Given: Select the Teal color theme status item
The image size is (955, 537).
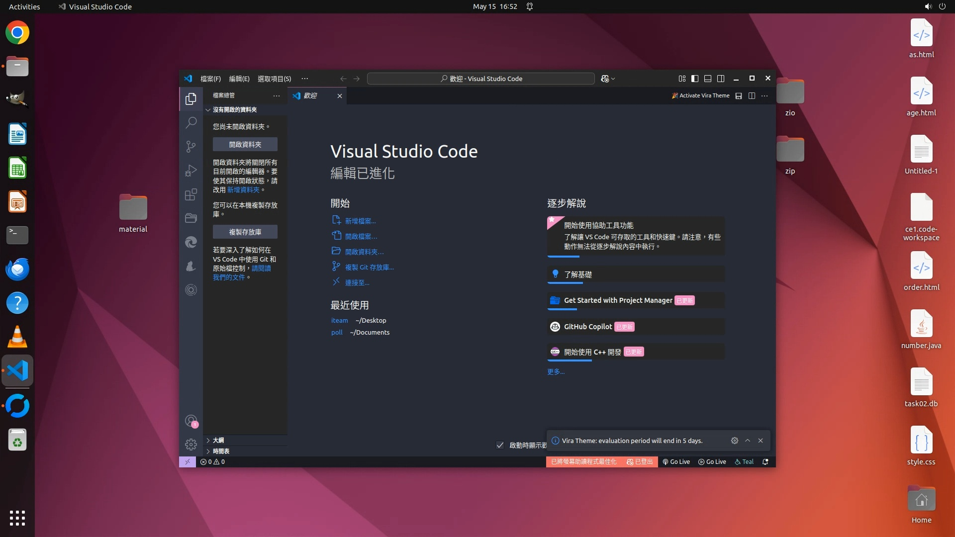Looking at the screenshot, I should [x=744, y=462].
